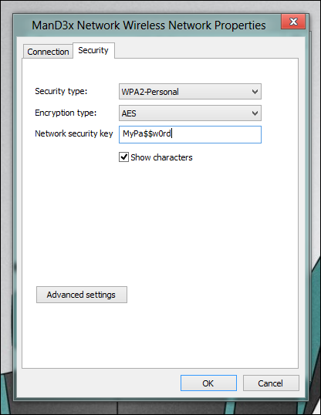Select the Security tab
Viewport: 321px width, 415px height.
(x=93, y=50)
